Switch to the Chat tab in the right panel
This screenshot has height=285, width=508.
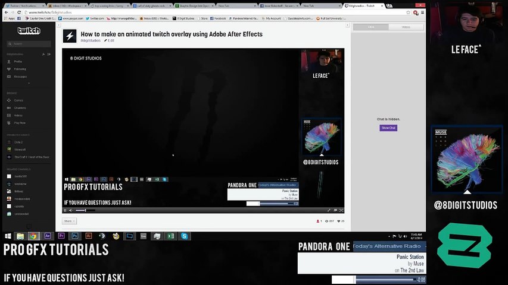pyautogui.click(x=370, y=27)
